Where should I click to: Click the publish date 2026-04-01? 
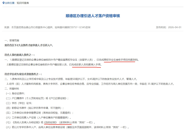click(174, 27)
